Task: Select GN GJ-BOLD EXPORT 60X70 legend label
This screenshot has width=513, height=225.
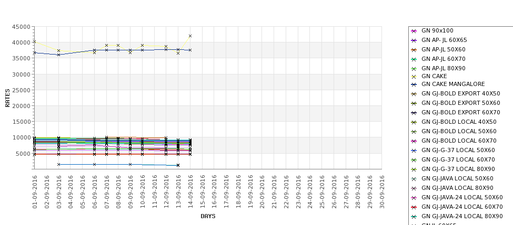Action: click(461, 112)
